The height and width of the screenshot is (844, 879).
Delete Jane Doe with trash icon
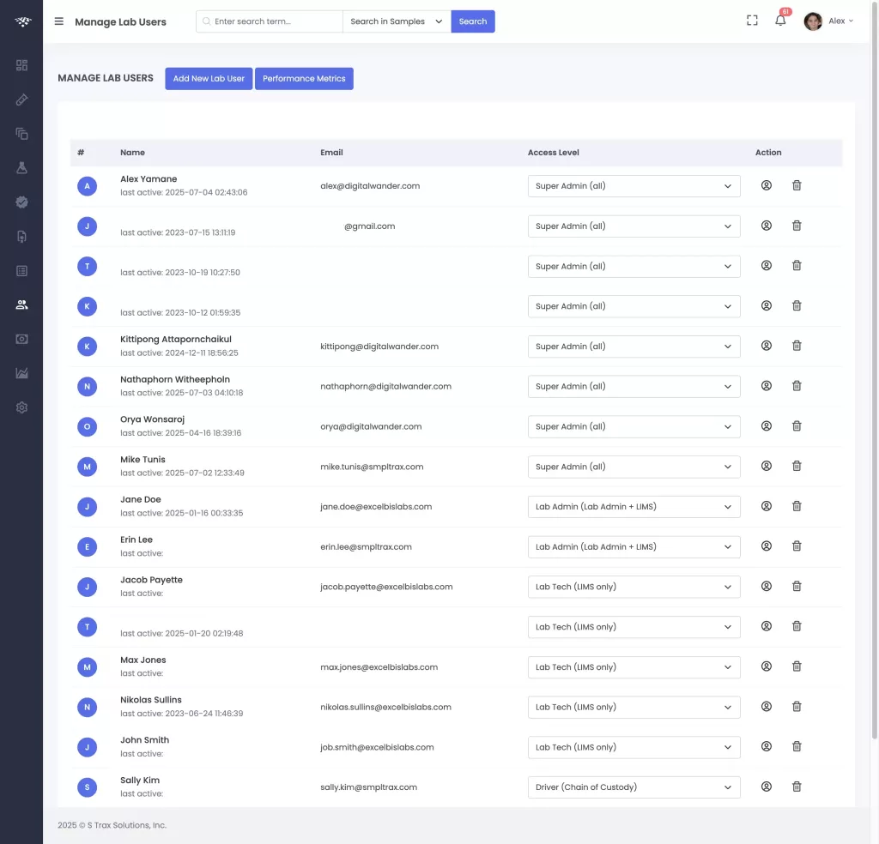tap(796, 506)
